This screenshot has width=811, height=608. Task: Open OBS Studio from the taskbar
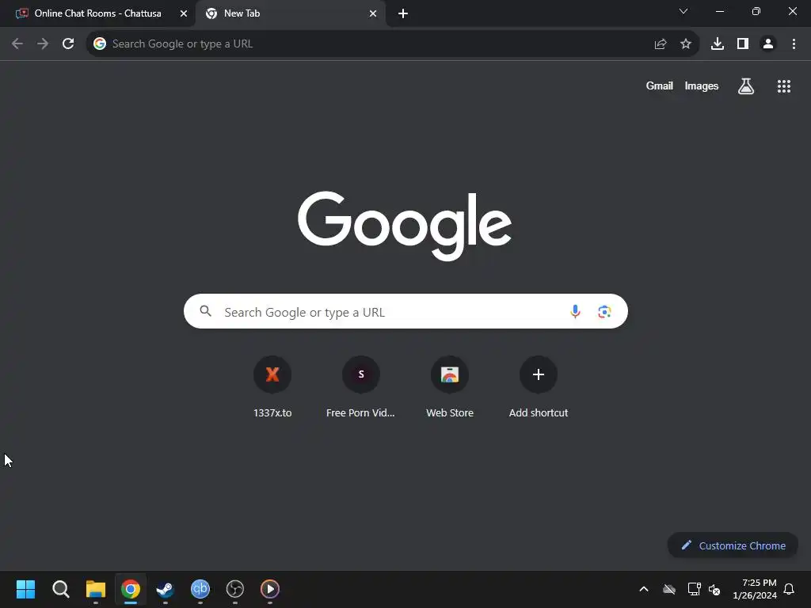(234, 589)
